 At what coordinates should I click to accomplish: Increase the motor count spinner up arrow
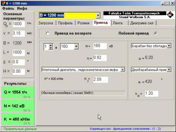51,45
